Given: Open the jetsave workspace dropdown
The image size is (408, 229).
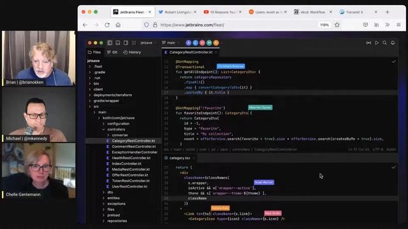Looking at the screenshot, I should [149, 43].
